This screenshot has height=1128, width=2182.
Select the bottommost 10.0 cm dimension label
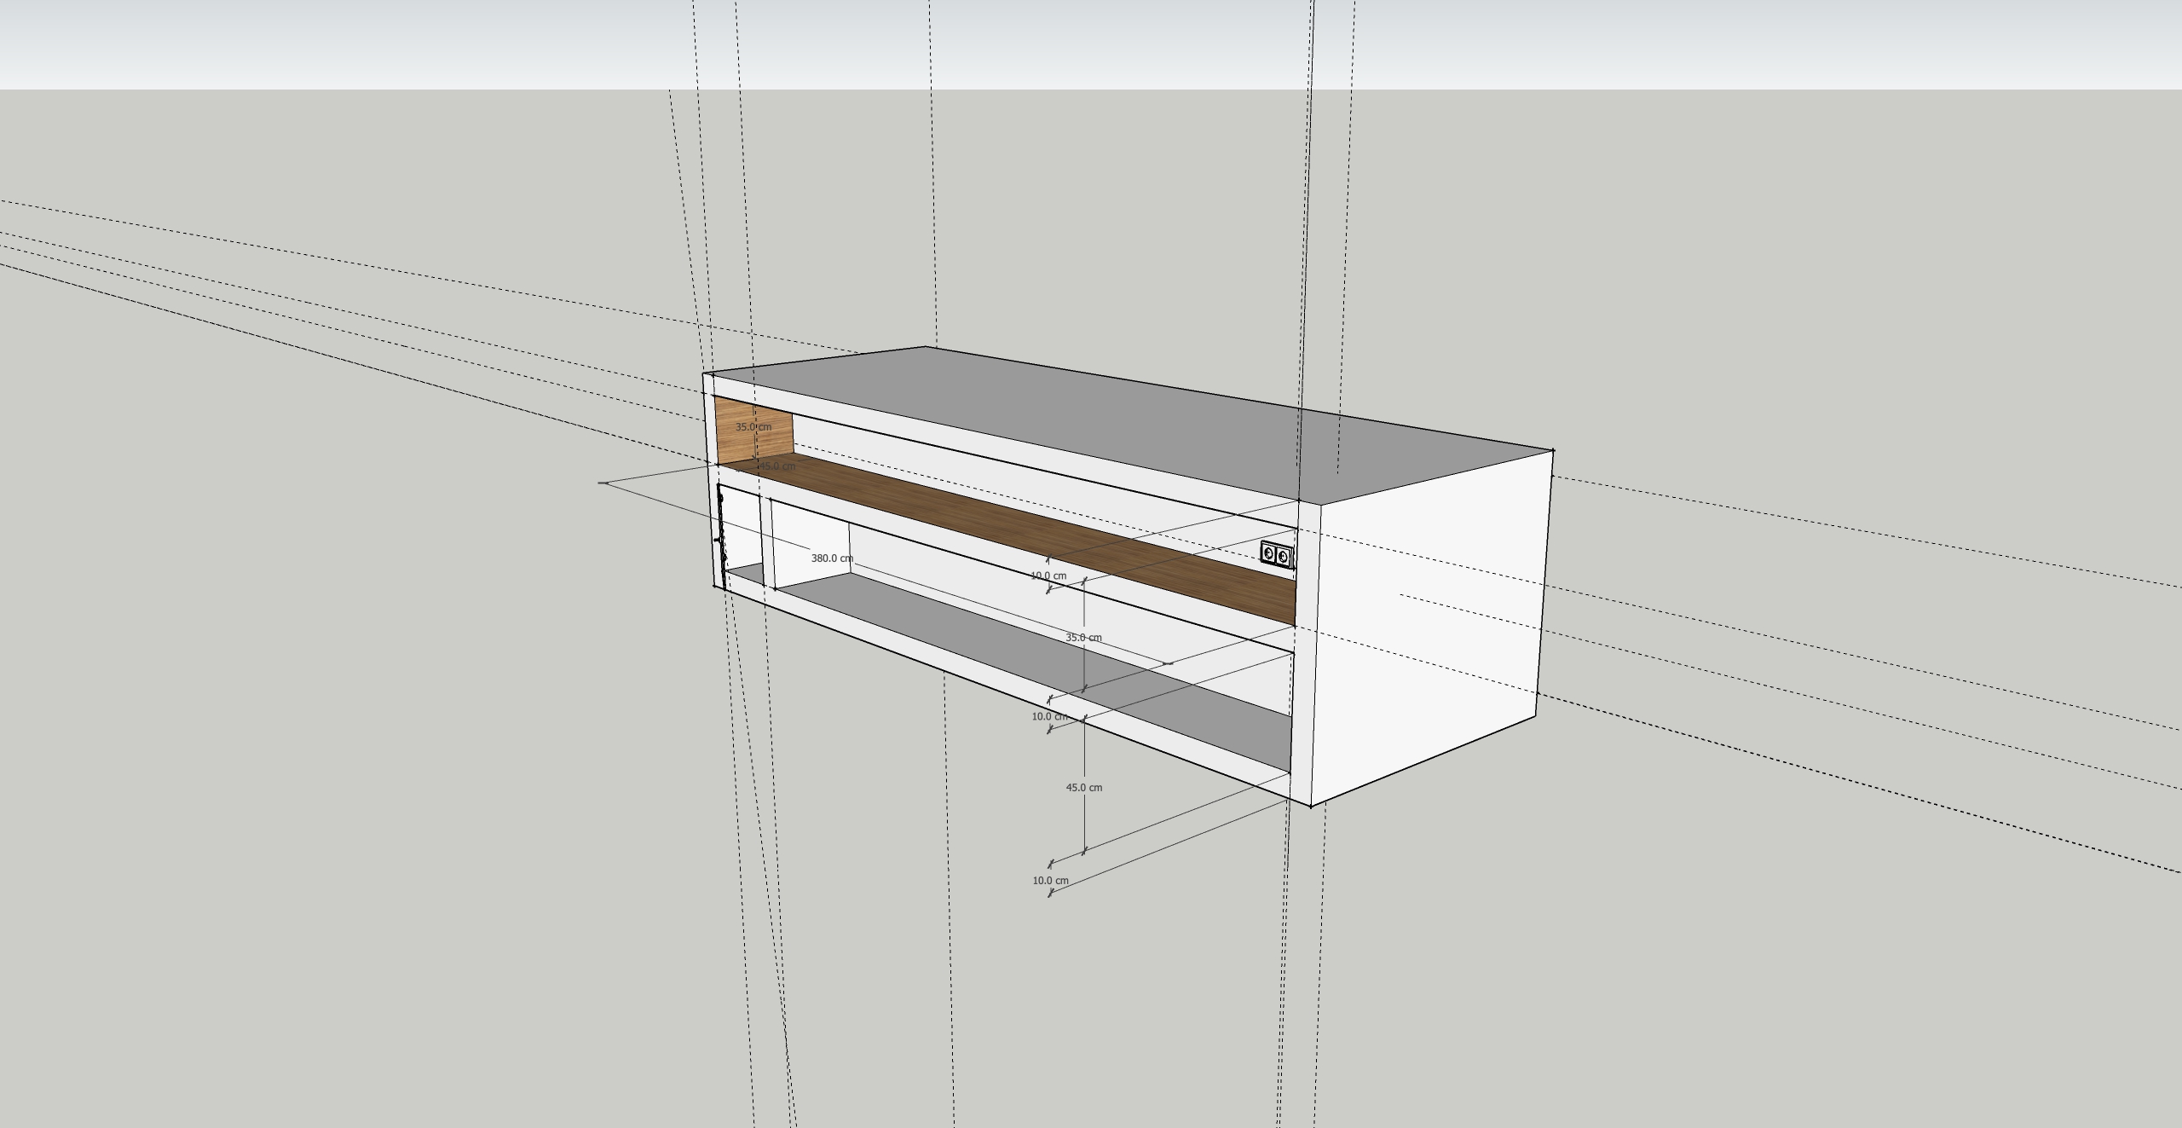(x=1049, y=880)
